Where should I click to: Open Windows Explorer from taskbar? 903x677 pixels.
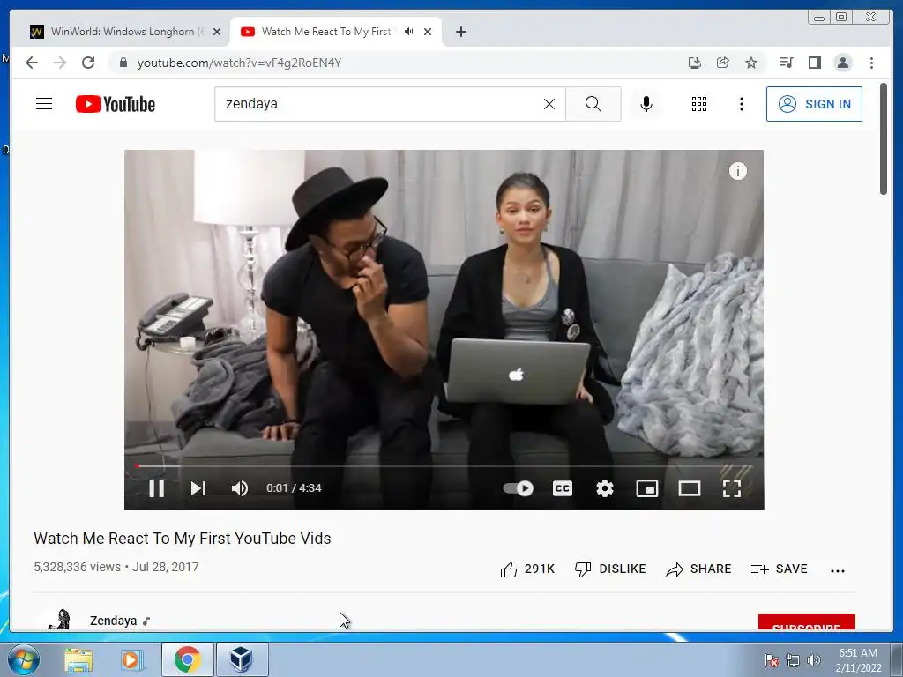pos(78,659)
